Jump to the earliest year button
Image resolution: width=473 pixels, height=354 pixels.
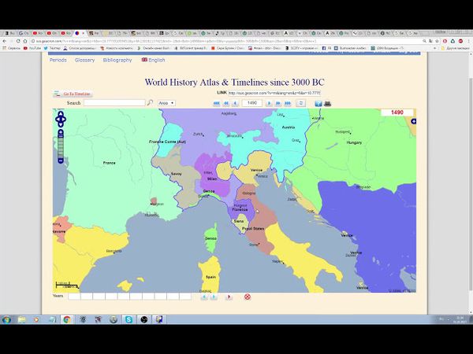pos(217,103)
